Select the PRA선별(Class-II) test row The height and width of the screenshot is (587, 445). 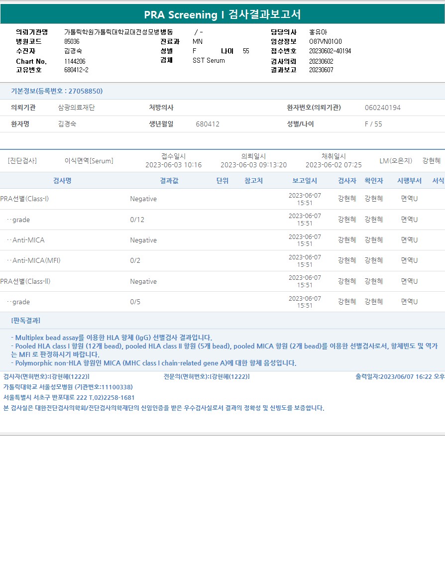pos(222,281)
